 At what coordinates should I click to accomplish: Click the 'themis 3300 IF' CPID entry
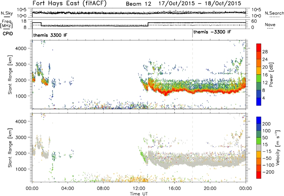coord(50,35)
